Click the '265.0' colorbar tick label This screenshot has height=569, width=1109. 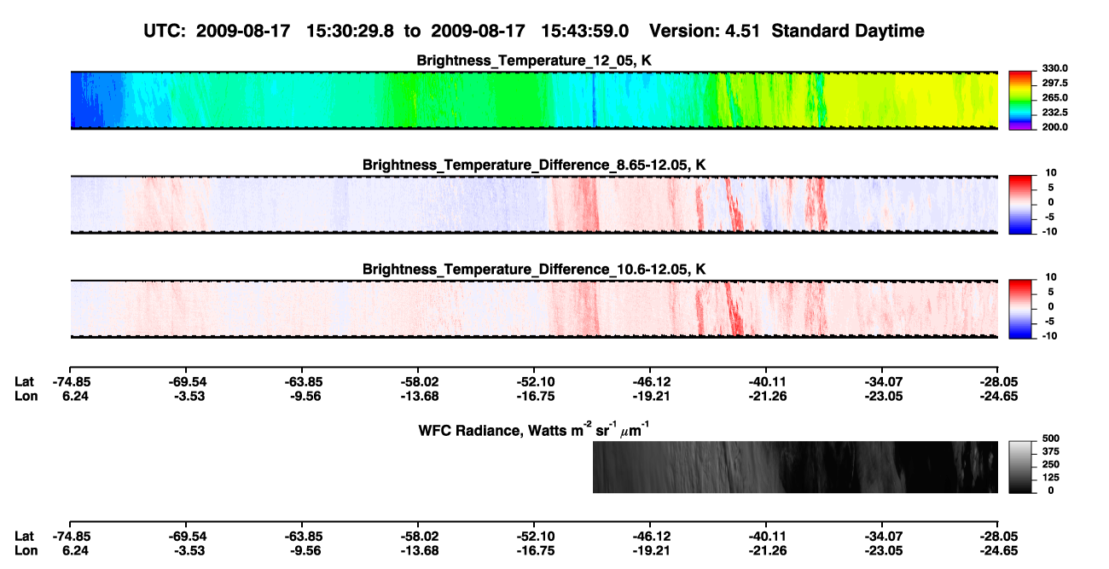[x=1054, y=97]
